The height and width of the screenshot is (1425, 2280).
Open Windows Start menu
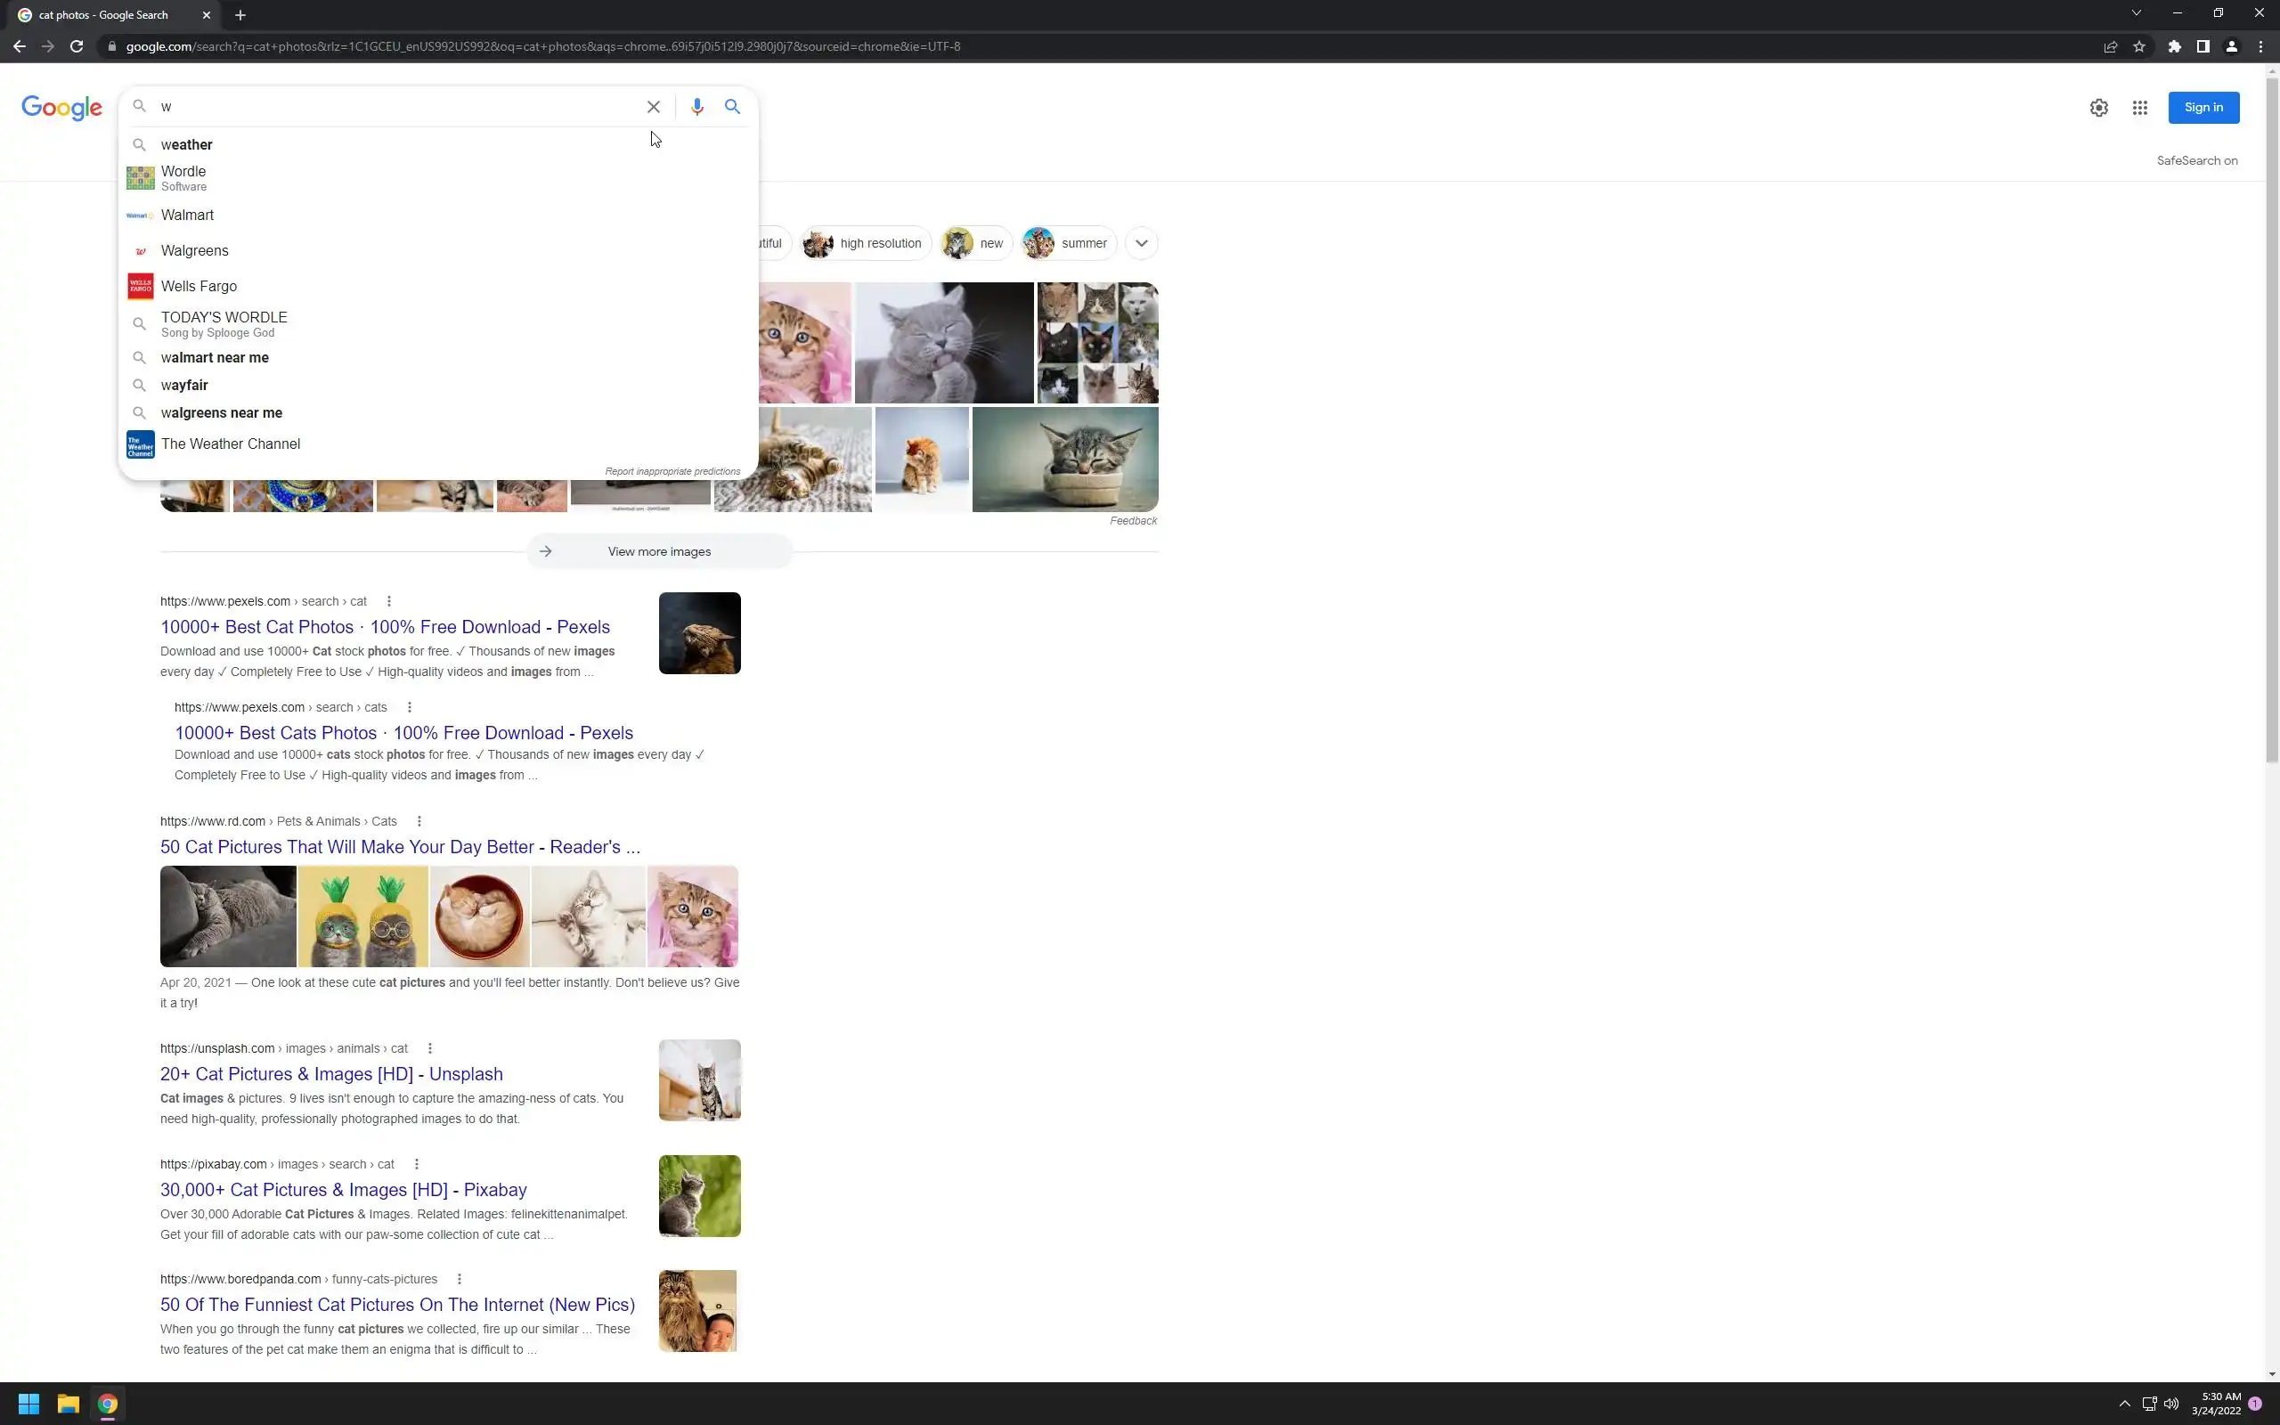click(x=28, y=1404)
